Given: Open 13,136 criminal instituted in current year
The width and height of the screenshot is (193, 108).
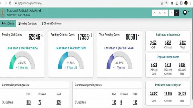Looking at the screenshot, I should 168,94.
